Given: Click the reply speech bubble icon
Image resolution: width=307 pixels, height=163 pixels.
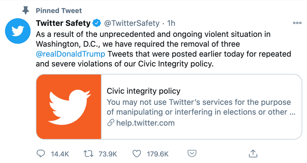Looking at the screenshot, I should 41,154.
